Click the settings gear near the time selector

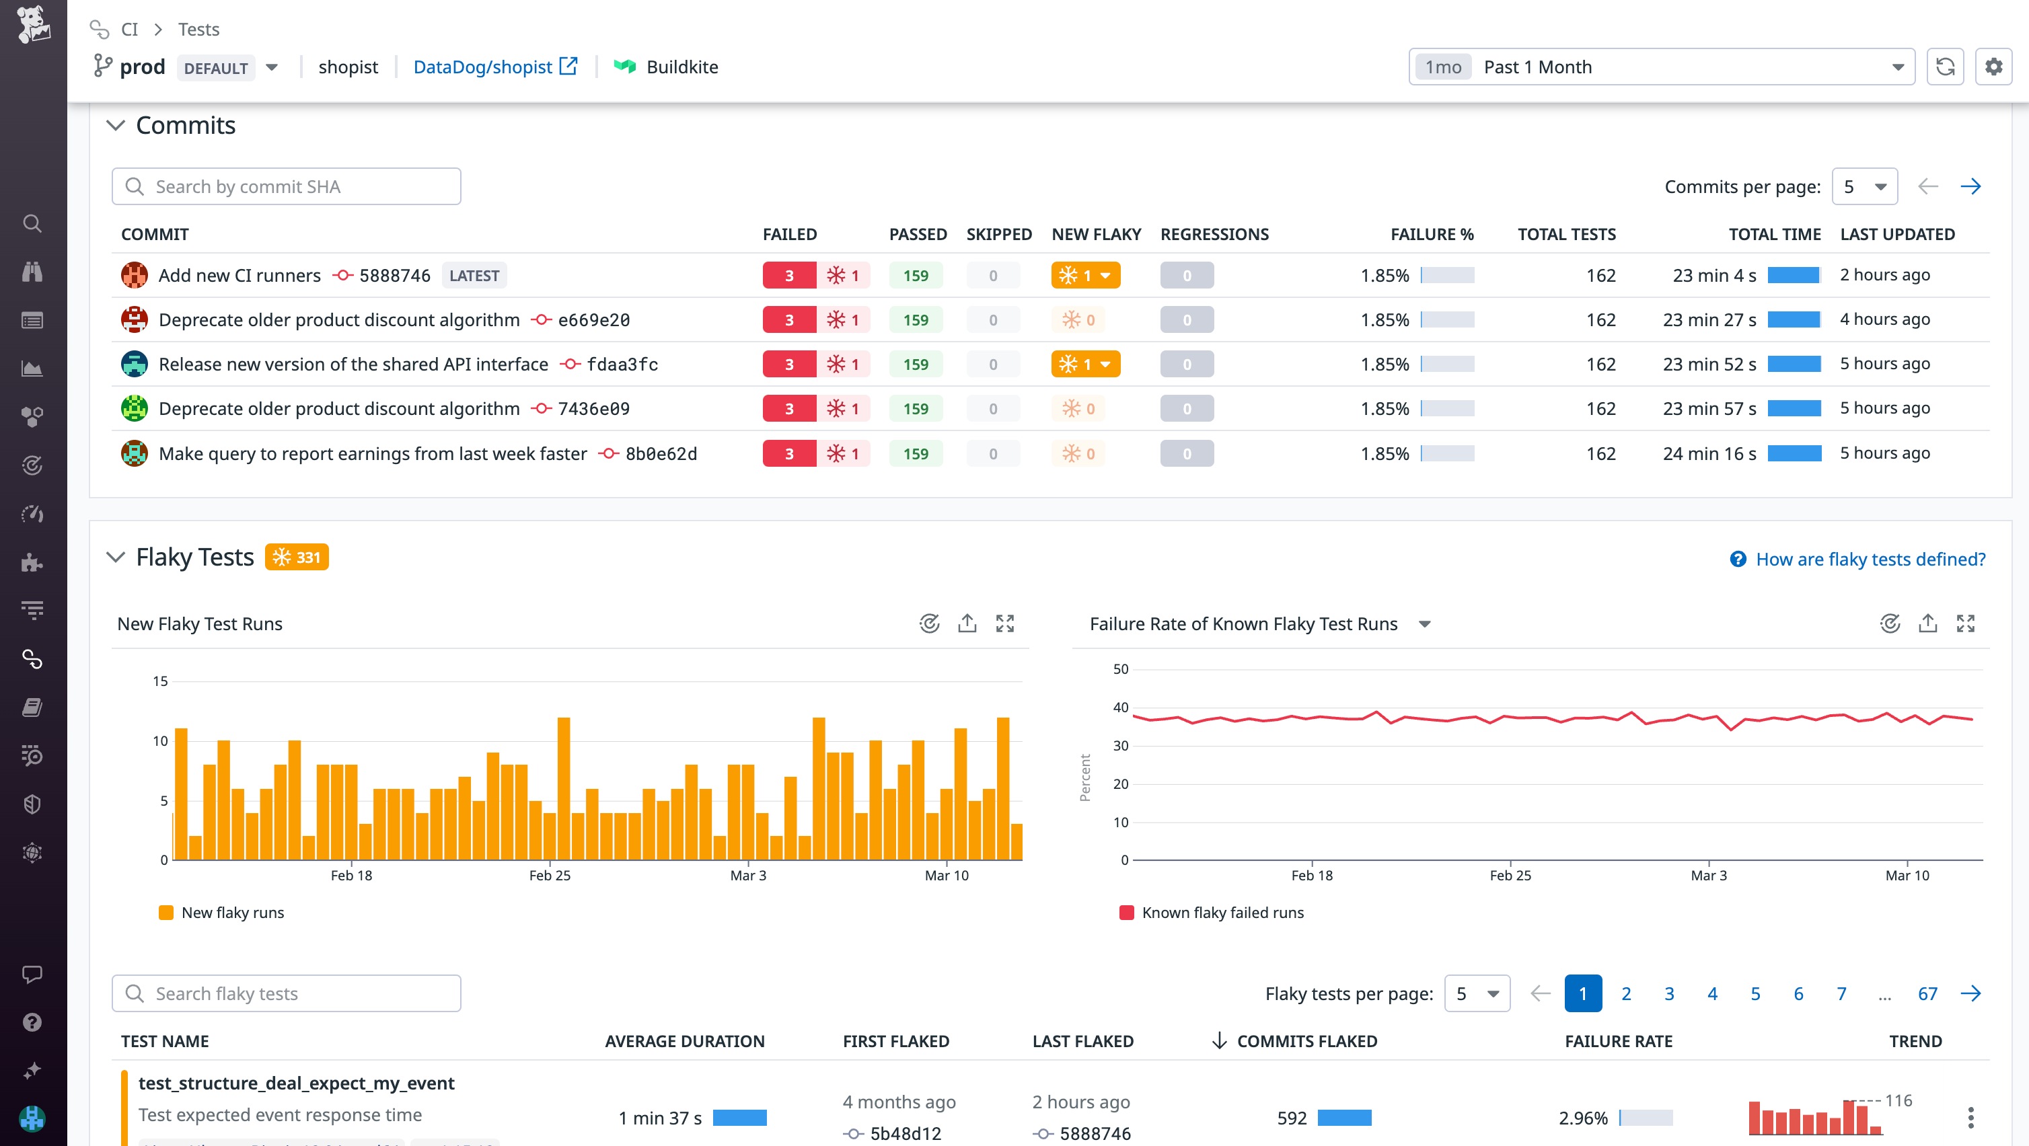coord(1993,66)
